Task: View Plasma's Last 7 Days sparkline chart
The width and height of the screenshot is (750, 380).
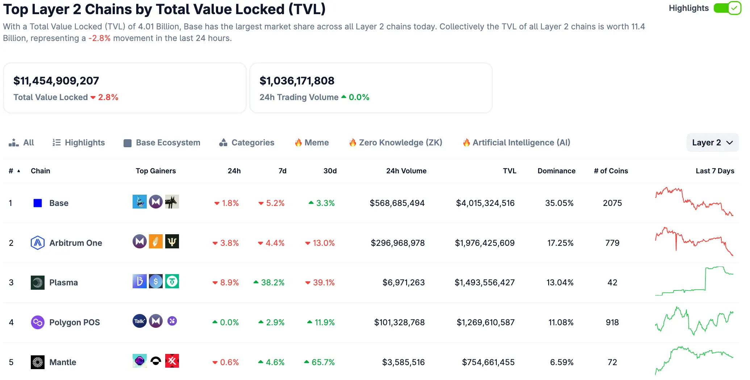Action: tap(694, 281)
